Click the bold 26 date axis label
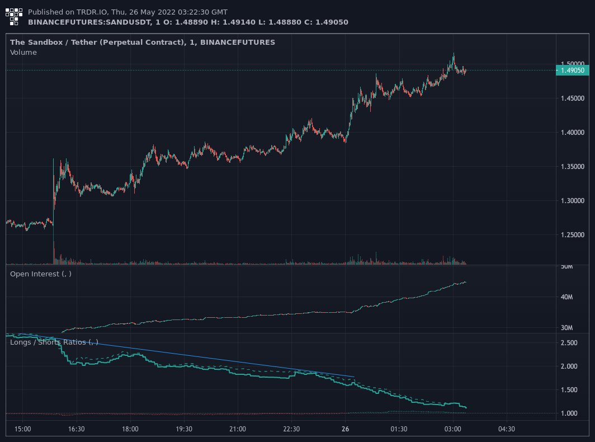 [x=346, y=429]
